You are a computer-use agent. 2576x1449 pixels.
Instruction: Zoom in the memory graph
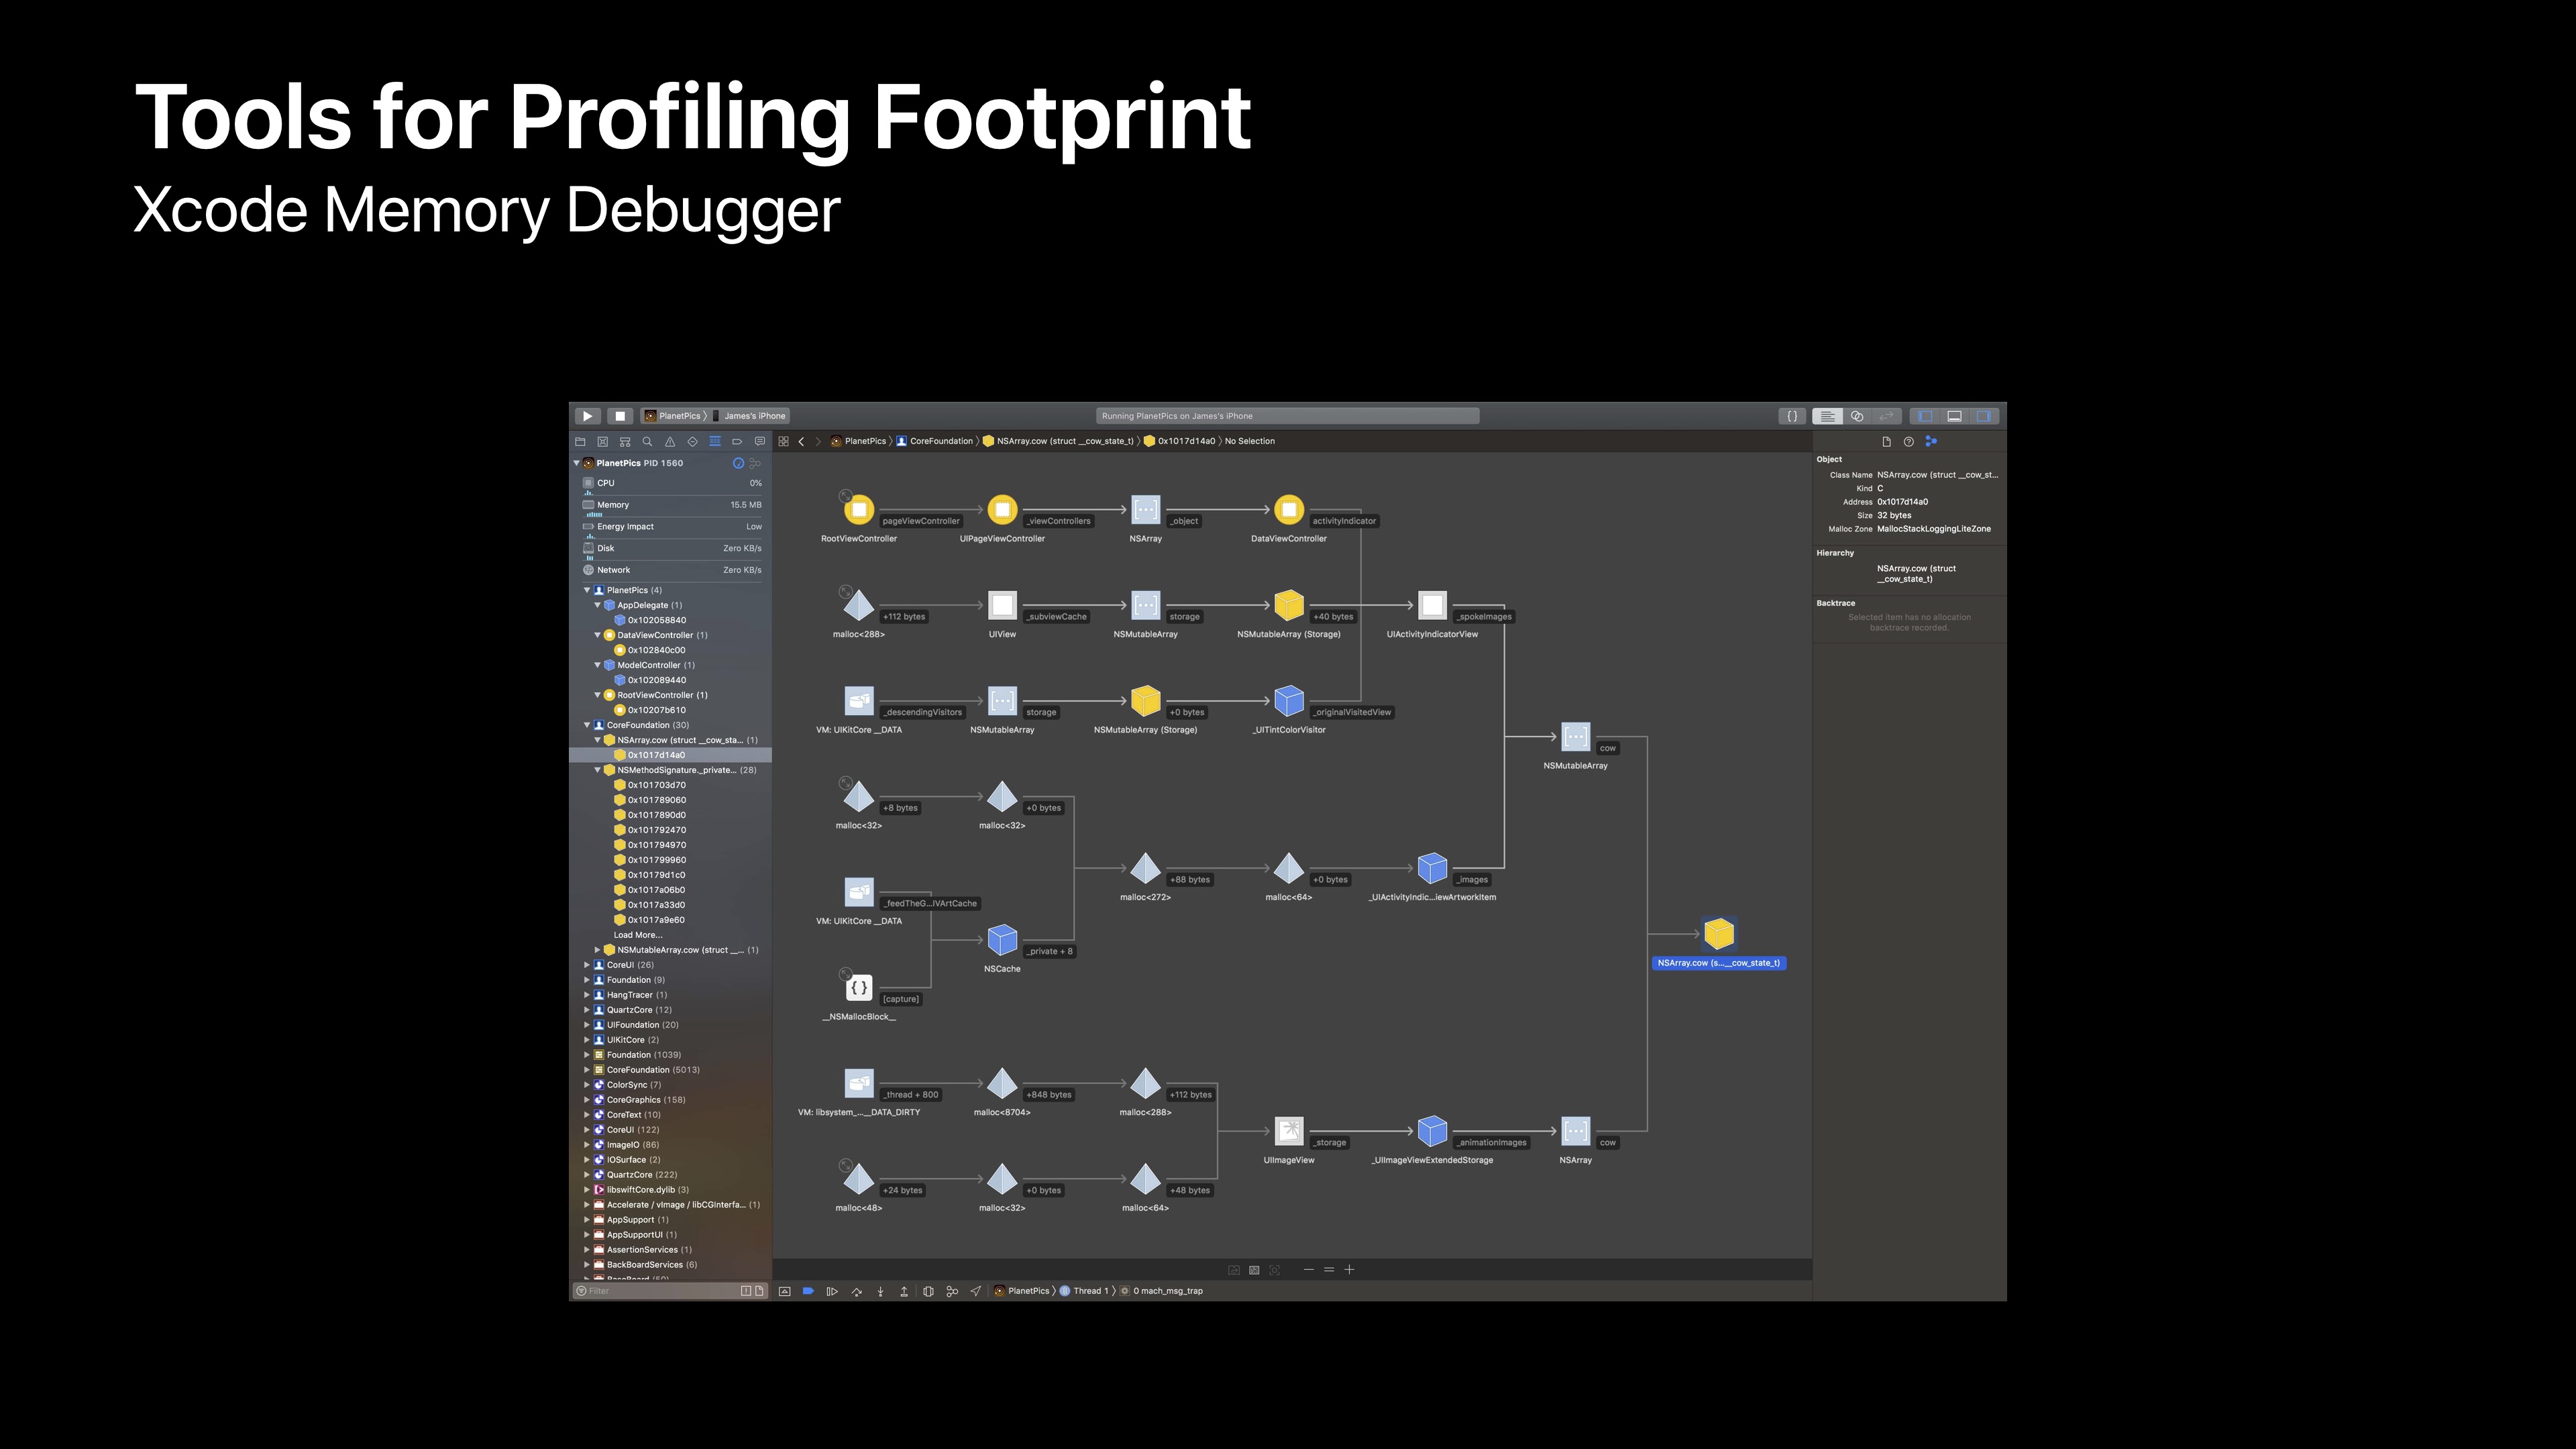pyautogui.click(x=1349, y=1270)
